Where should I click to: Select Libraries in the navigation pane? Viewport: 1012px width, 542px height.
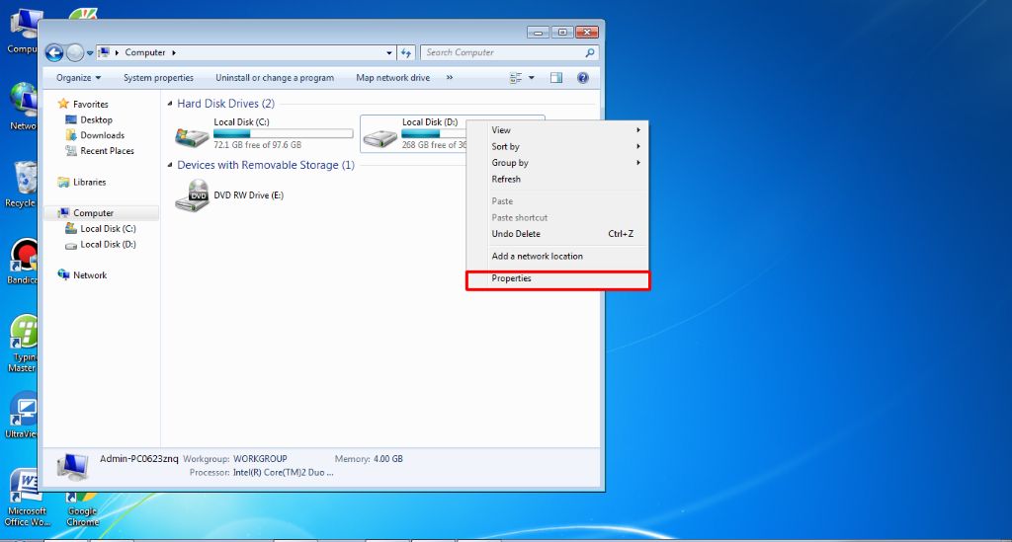(x=89, y=183)
